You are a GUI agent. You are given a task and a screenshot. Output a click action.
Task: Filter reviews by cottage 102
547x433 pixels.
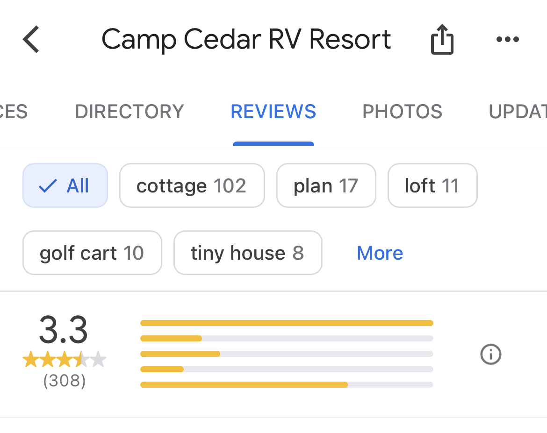[192, 185]
